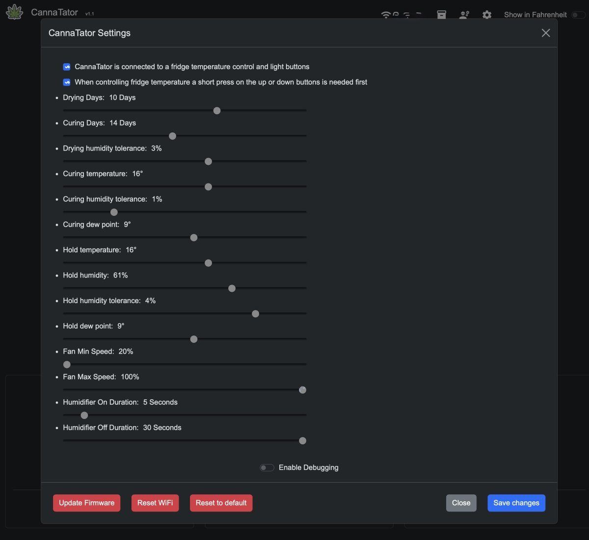
Task: Click the "Drying Days: 10 Days" label
Action: 99,98
